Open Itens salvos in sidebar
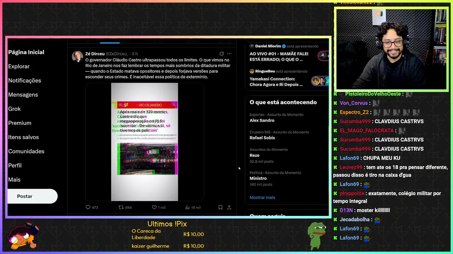 23,137
